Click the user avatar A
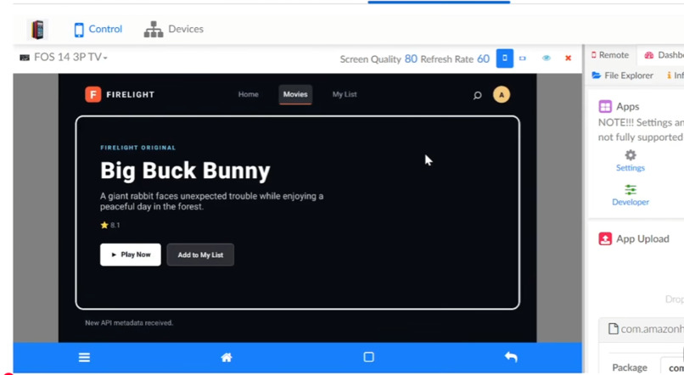Screen dimensions: 684x375 coord(502,95)
